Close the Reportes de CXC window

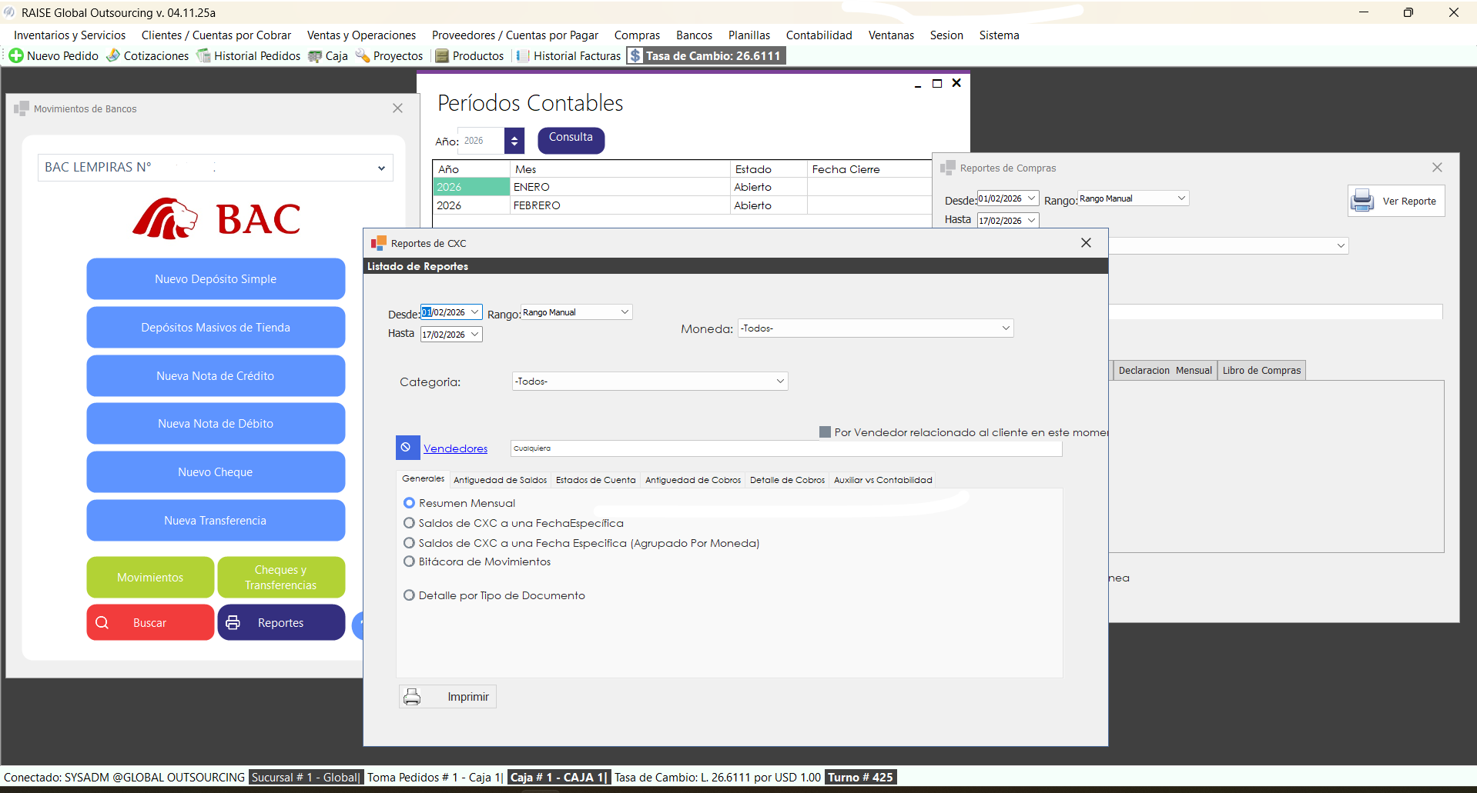(x=1086, y=243)
